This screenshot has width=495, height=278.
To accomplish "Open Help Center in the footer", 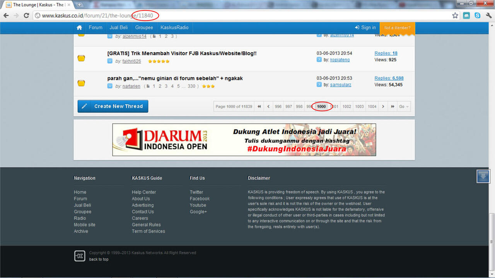I will point(144,192).
